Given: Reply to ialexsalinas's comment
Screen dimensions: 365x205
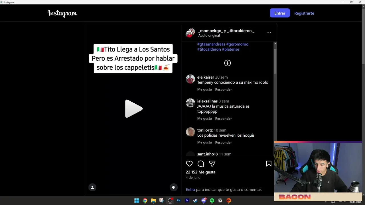Looking at the screenshot, I should tap(224, 118).
